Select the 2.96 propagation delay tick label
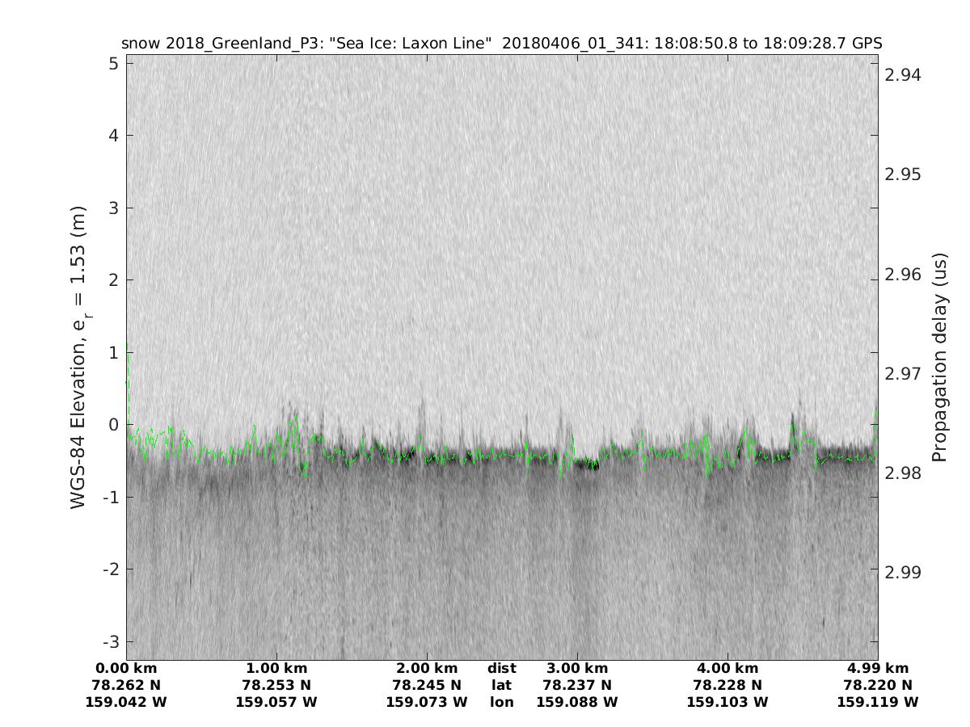970x727 pixels. point(902,275)
